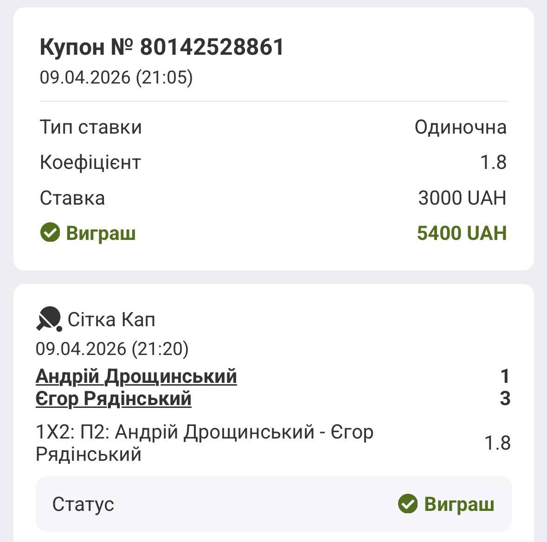
Task: Click the Коефіцієнт label
Action: [90, 162]
